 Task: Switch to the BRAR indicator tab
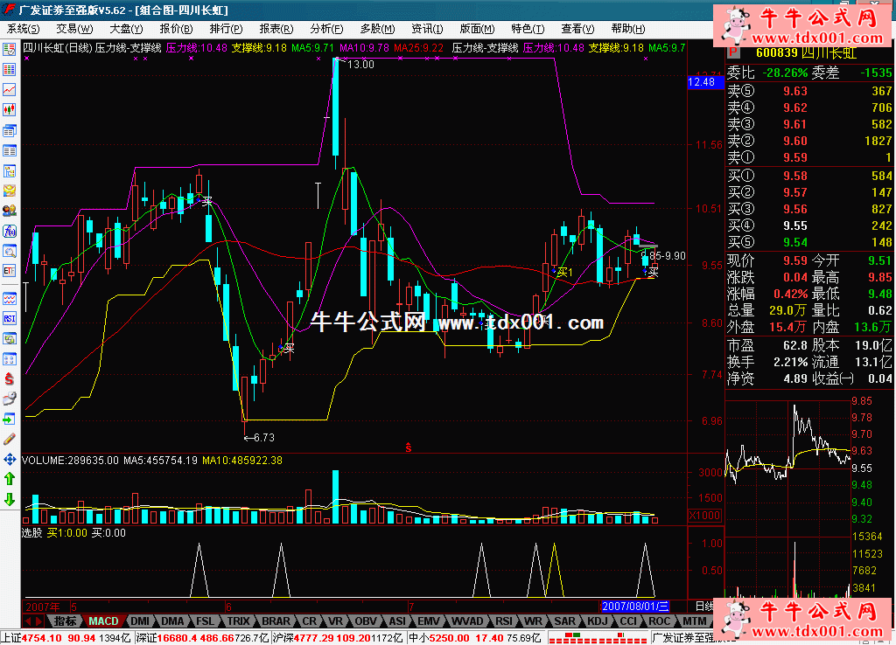pyautogui.click(x=276, y=621)
